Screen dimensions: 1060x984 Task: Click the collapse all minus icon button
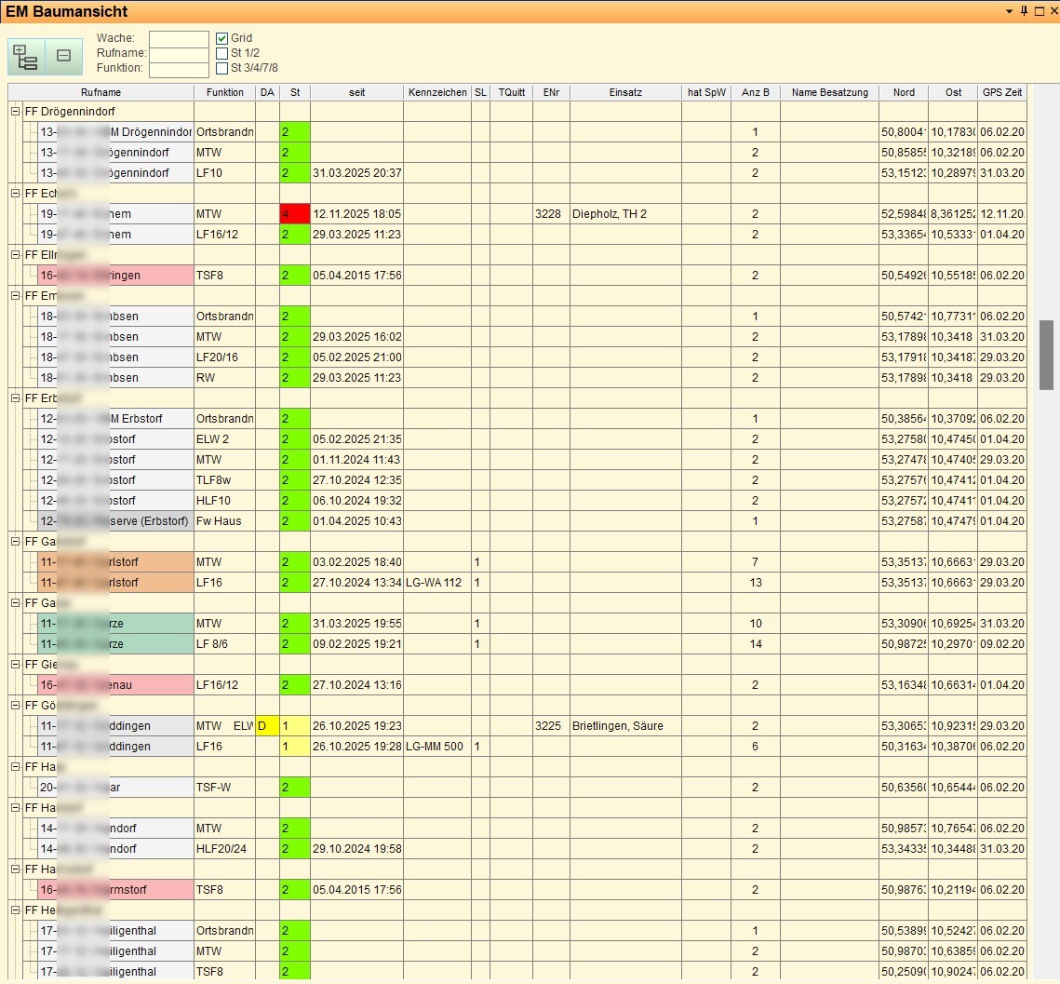tap(63, 57)
